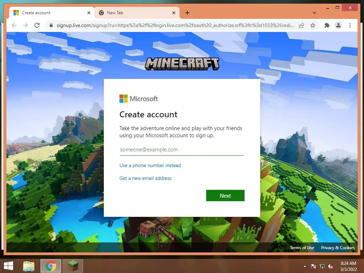Click the green Next button

pyautogui.click(x=225, y=196)
